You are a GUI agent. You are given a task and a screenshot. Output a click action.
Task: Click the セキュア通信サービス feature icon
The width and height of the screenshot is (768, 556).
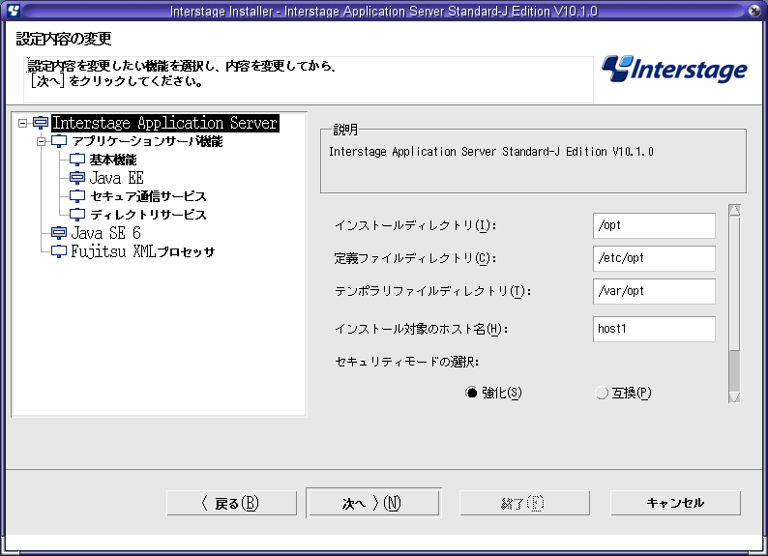tap(77, 196)
